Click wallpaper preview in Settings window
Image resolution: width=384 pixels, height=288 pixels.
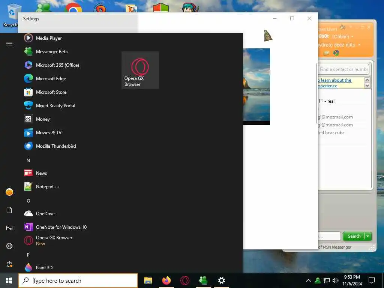(256, 87)
